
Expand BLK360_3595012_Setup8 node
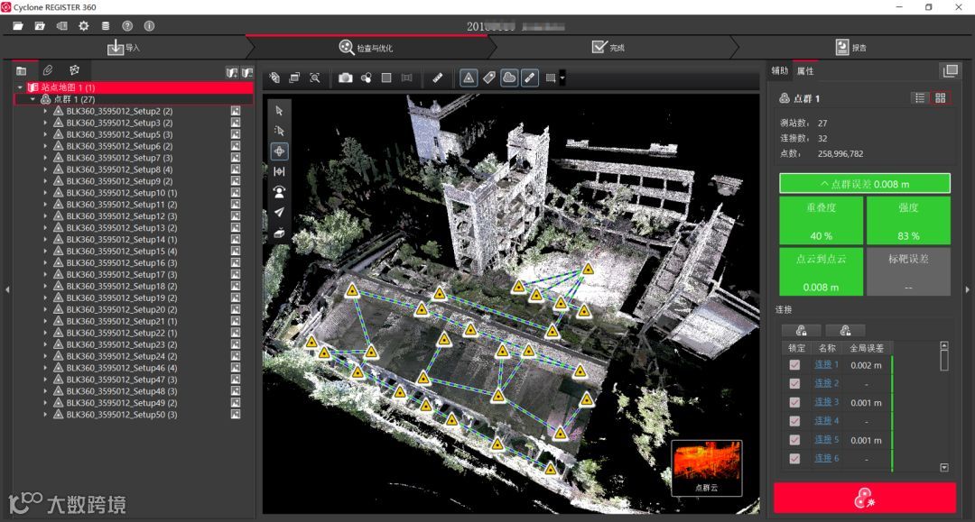[45, 169]
